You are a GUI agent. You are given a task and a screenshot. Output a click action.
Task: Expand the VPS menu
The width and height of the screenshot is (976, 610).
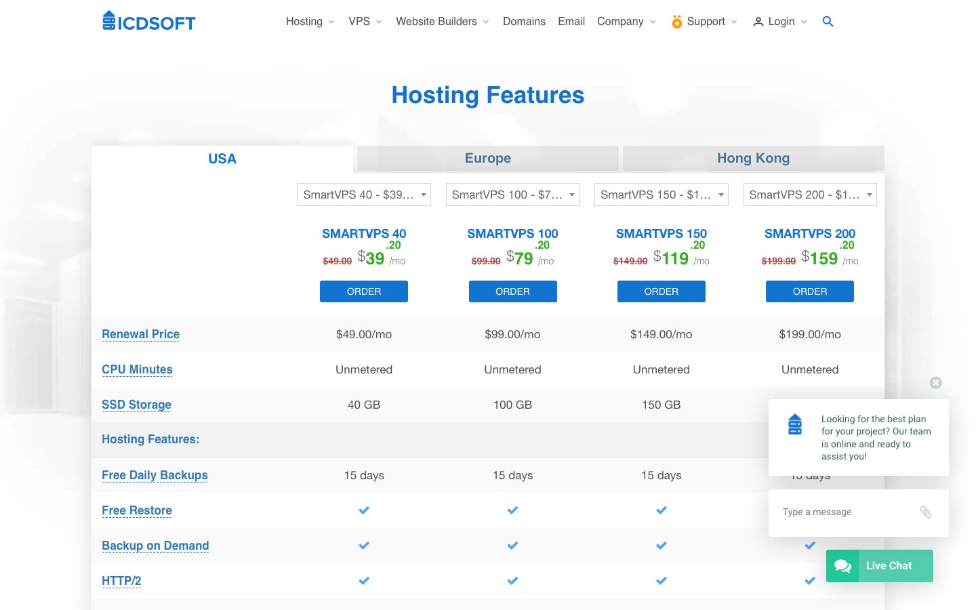(x=365, y=22)
